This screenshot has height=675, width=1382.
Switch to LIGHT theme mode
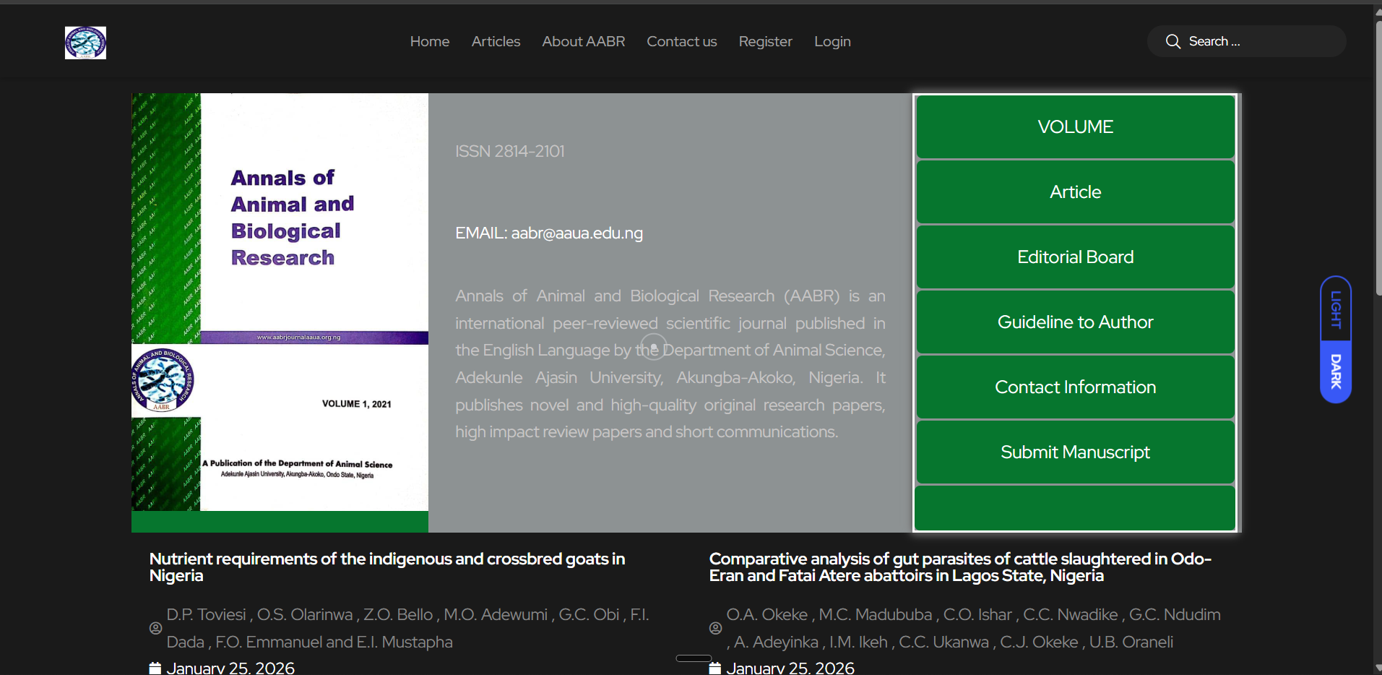[x=1336, y=309]
